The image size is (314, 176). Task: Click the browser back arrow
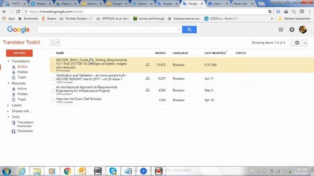[x=4, y=12]
